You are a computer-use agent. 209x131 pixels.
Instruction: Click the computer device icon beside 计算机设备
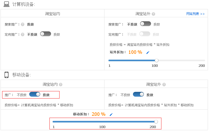[x=7, y=4]
